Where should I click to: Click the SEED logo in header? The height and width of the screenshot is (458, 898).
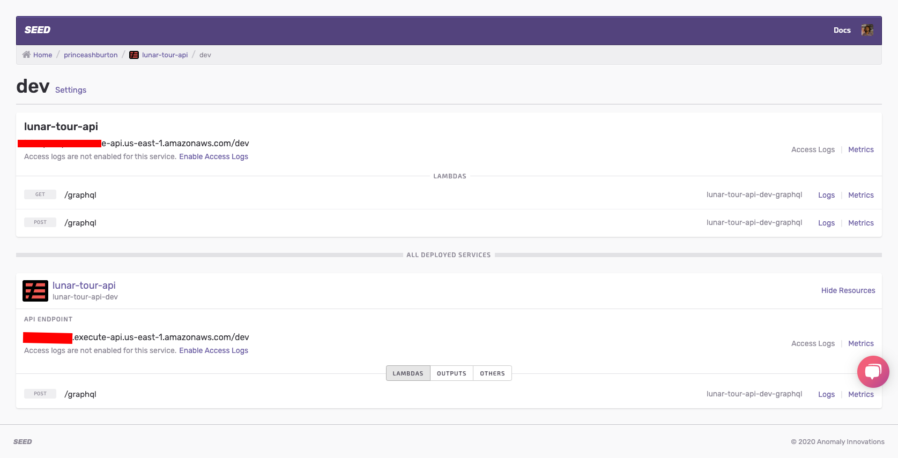38,30
